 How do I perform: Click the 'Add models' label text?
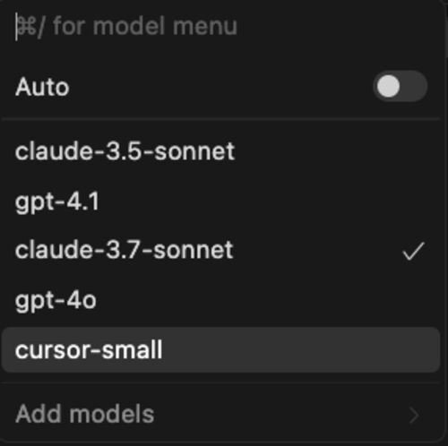[x=85, y=414]
